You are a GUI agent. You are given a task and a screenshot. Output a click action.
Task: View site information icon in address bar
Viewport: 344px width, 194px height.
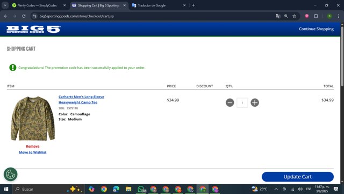[x=34, y=16]
